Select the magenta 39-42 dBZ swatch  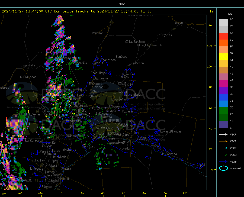point(223,84)
